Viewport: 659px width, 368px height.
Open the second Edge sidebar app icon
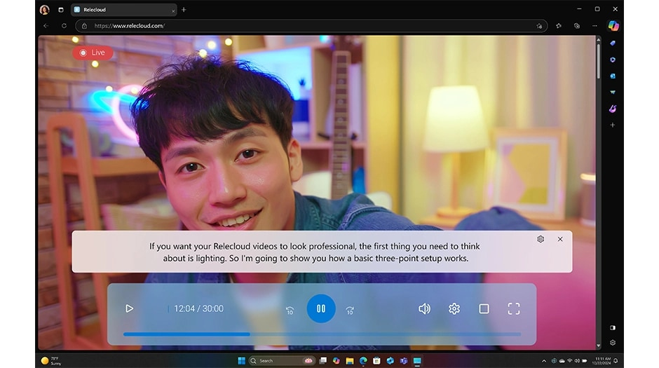tap(613, 60)
